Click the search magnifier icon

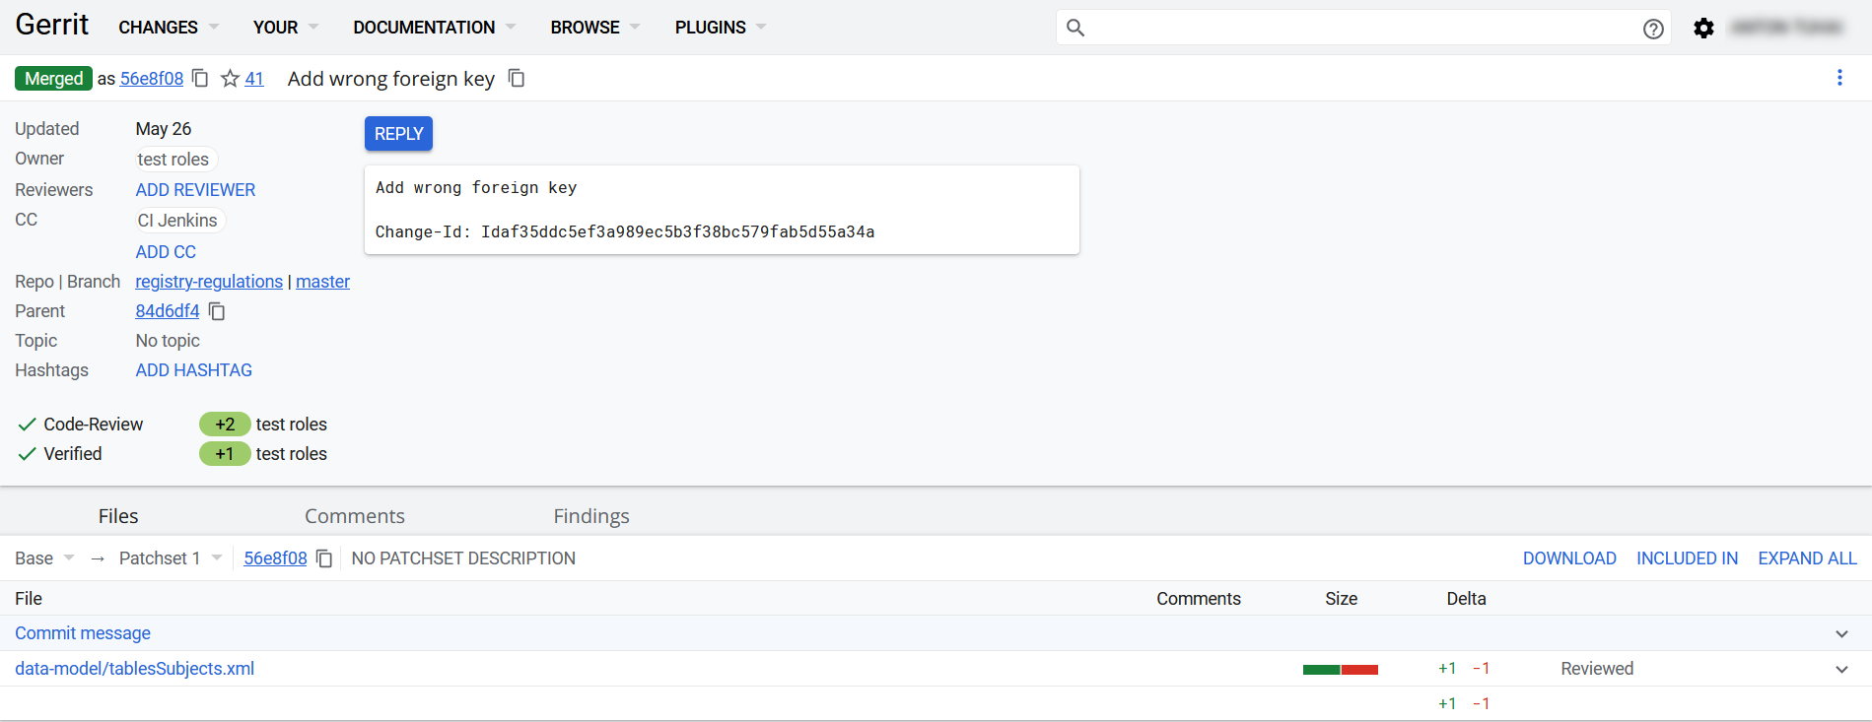(1075, 28)
